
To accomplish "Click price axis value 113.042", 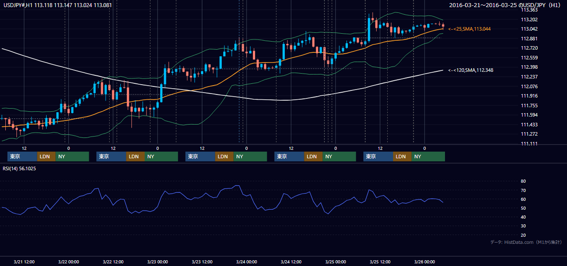I will (x=529, y=29).
